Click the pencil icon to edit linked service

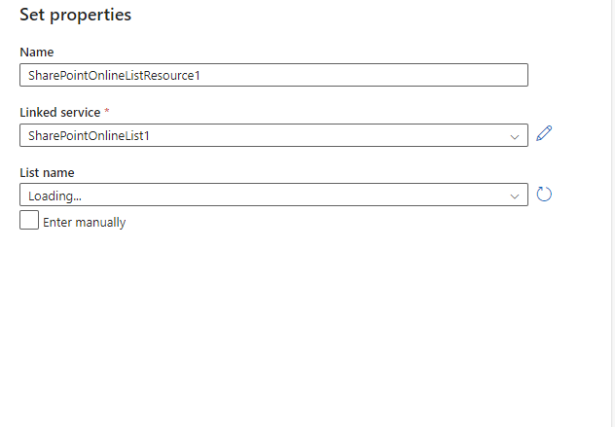(544, 133)
